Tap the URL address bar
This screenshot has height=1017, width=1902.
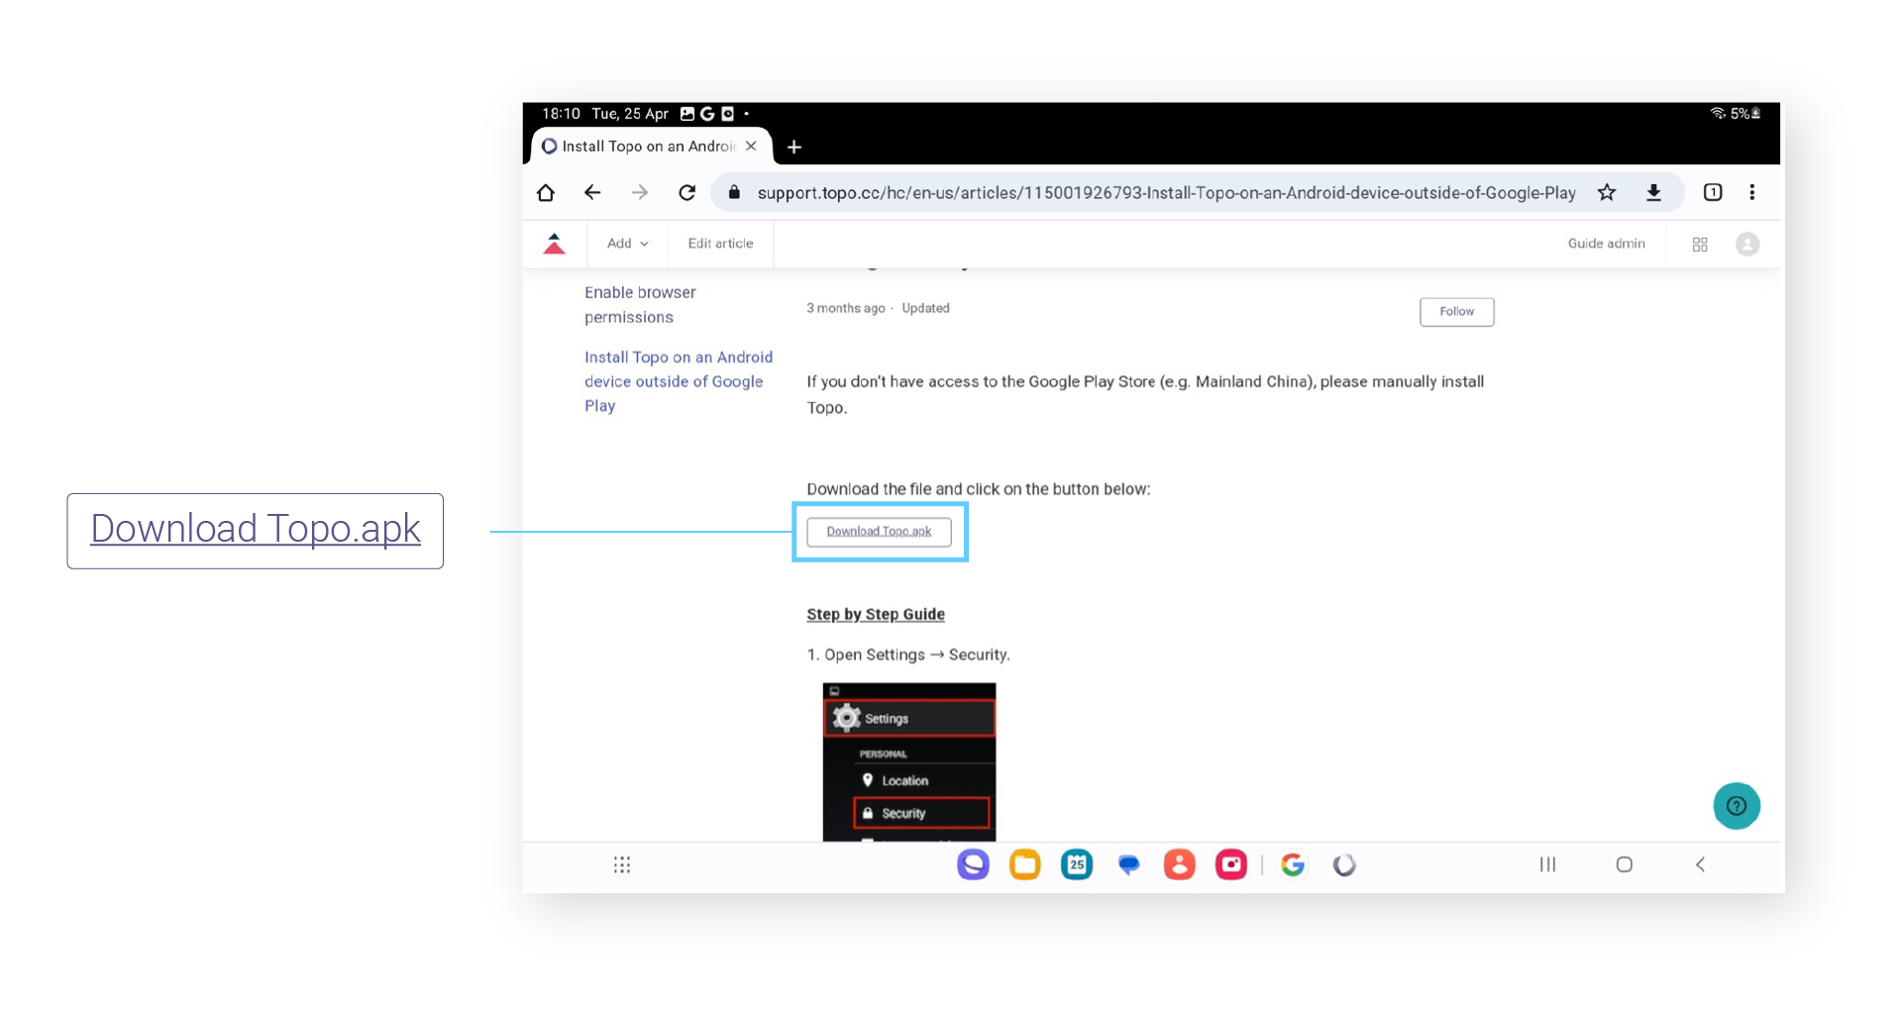1165,193
